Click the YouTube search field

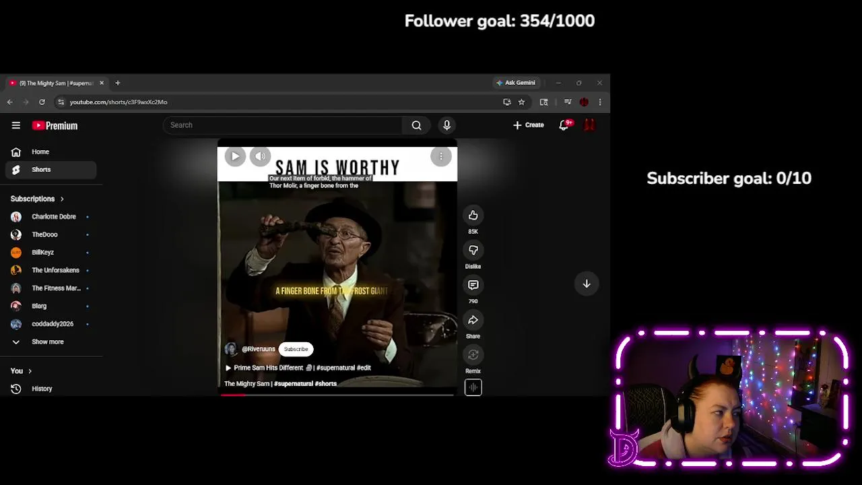(x=283, y=125)
